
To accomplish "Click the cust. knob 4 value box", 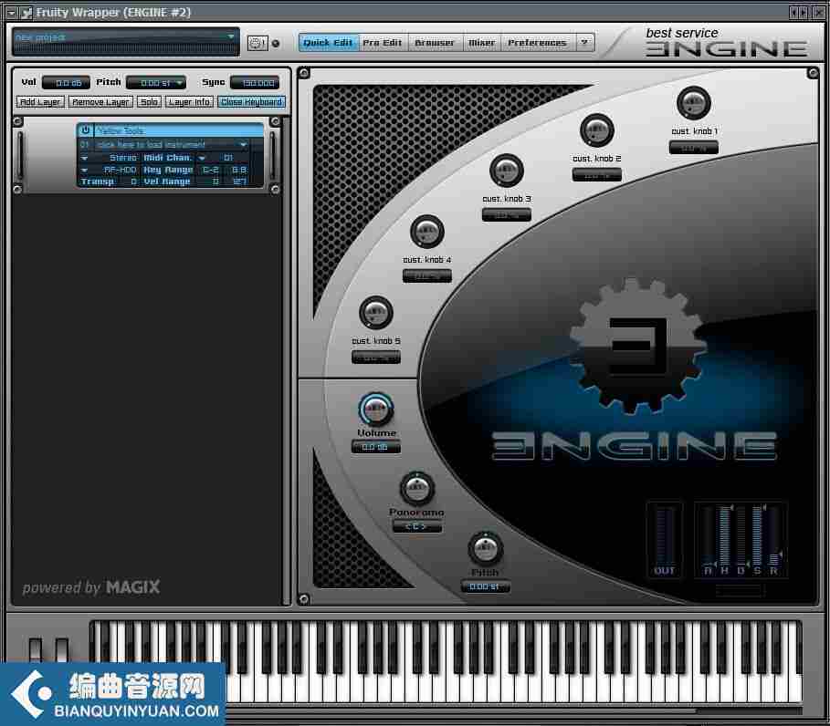I will tap(426, 276).
